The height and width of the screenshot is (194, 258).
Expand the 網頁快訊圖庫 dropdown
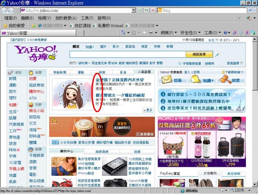click(157, 26)
